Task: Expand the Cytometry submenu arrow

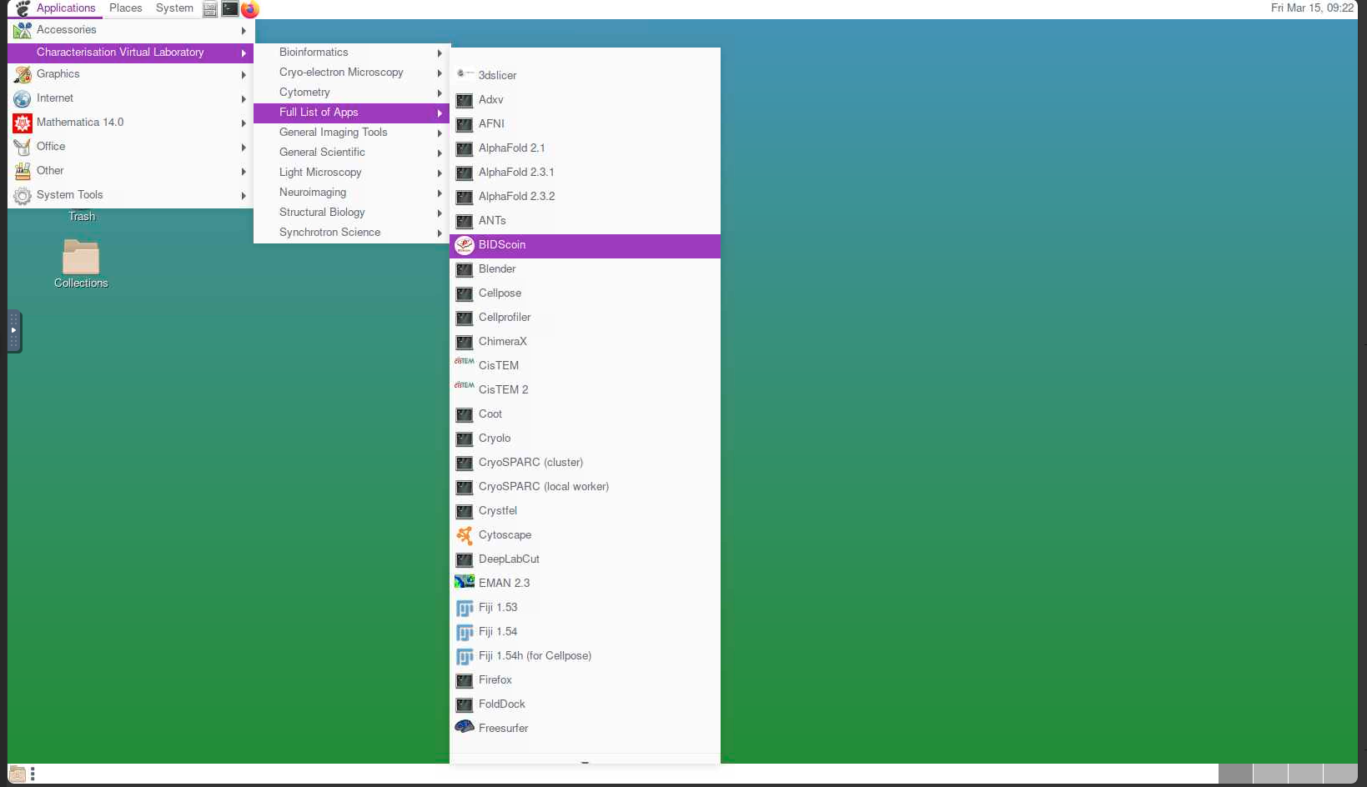Action: tap(440, 93)
